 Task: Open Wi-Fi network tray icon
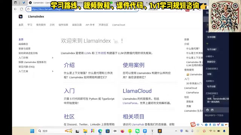tap(211, 131)
